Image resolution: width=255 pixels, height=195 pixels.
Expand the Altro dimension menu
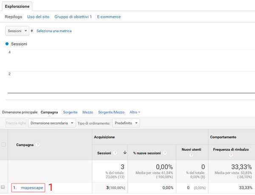(x=135, y=112)
